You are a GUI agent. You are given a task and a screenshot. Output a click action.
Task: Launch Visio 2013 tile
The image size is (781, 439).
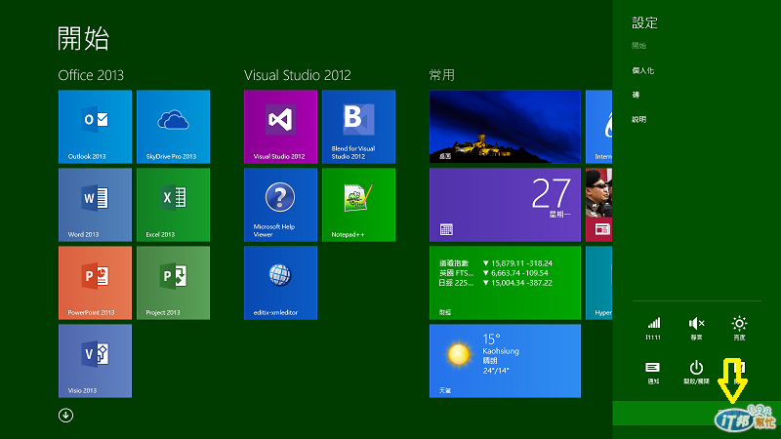click(95, 361)
